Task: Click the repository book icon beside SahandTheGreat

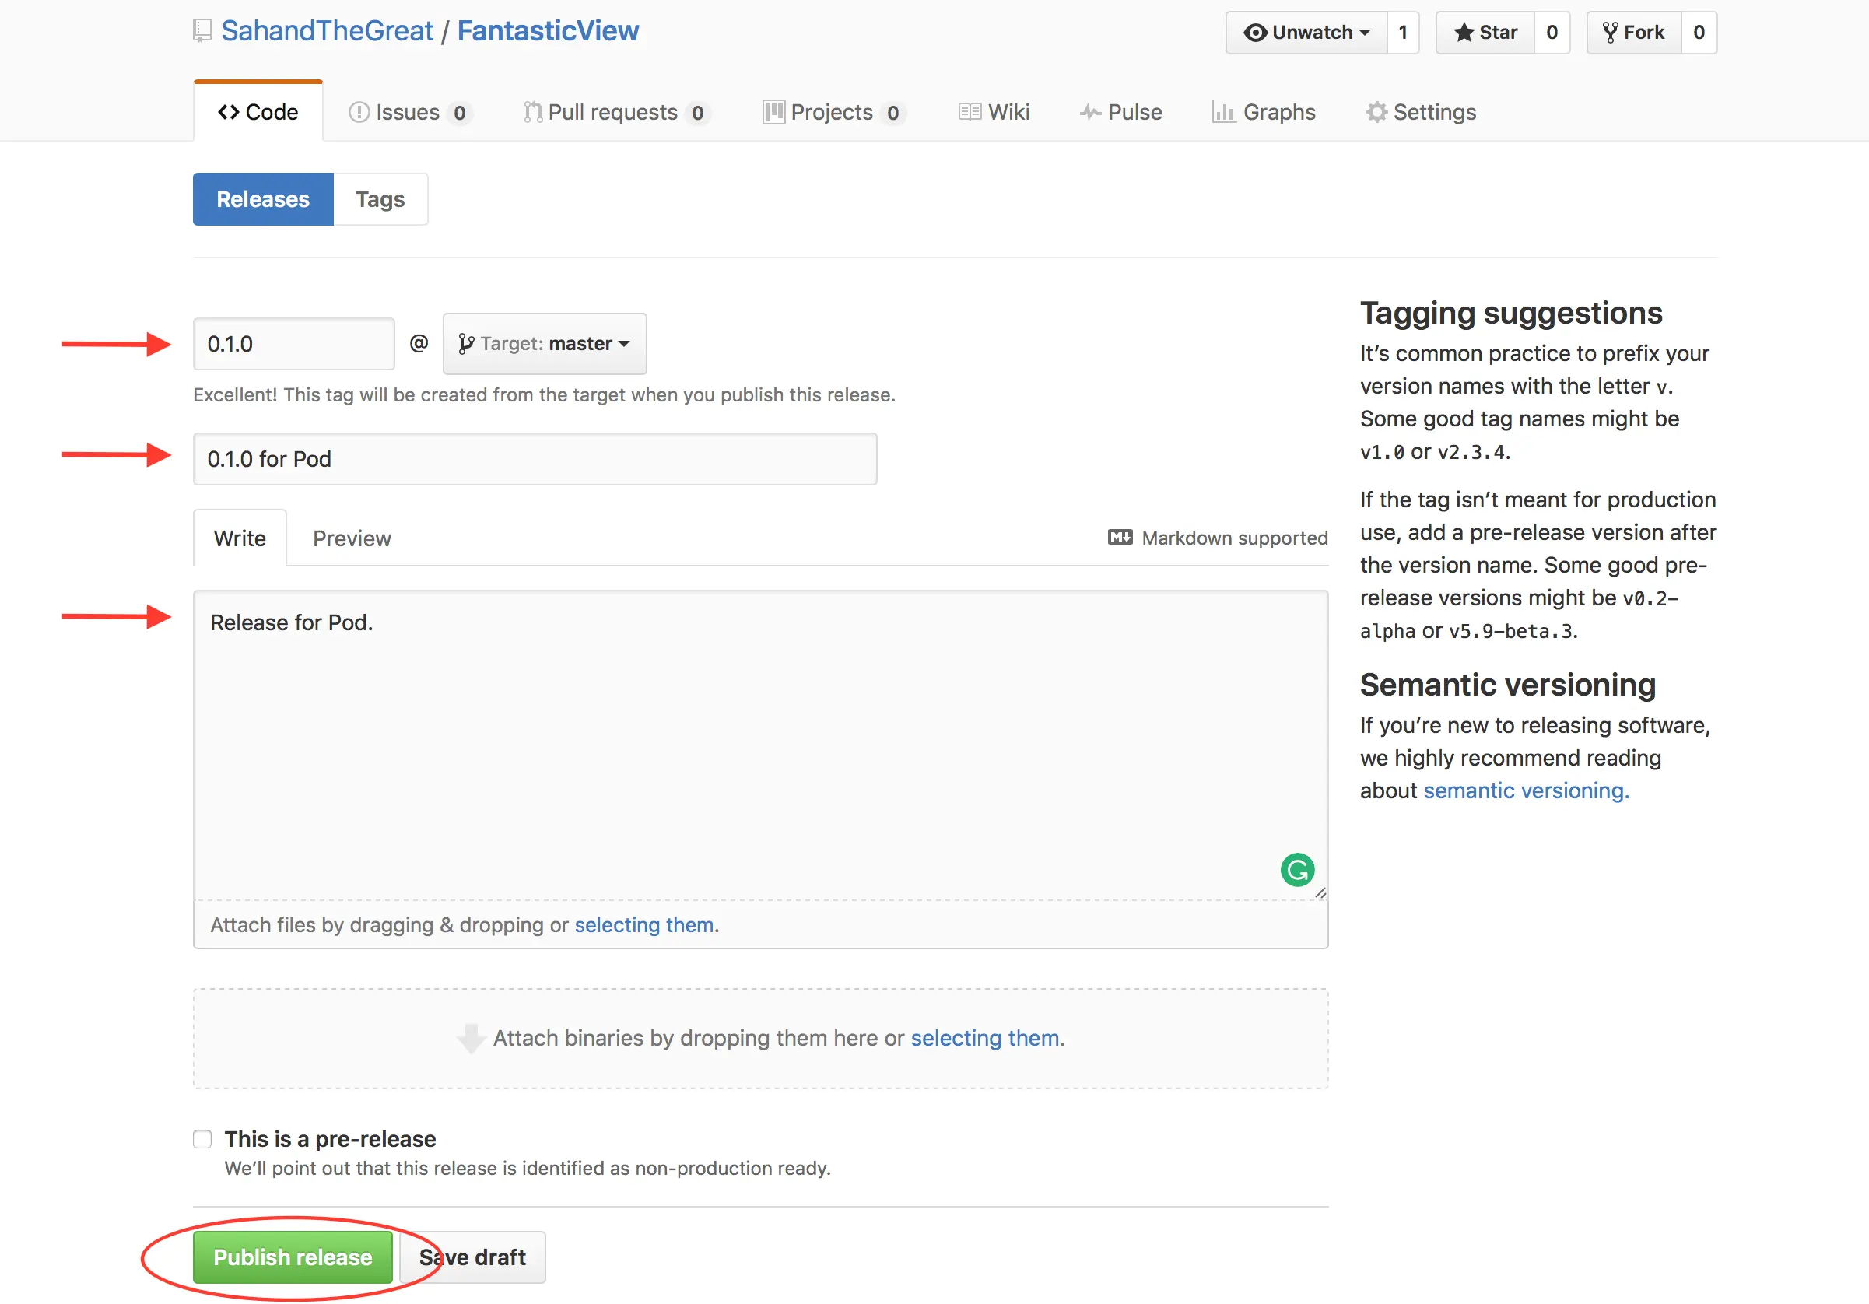Action: (202, 31)
